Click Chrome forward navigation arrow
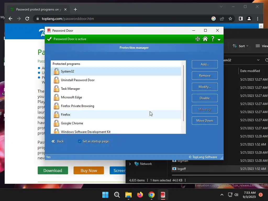Viewport: 268px width, 201px height. click(x=19, y=19)
